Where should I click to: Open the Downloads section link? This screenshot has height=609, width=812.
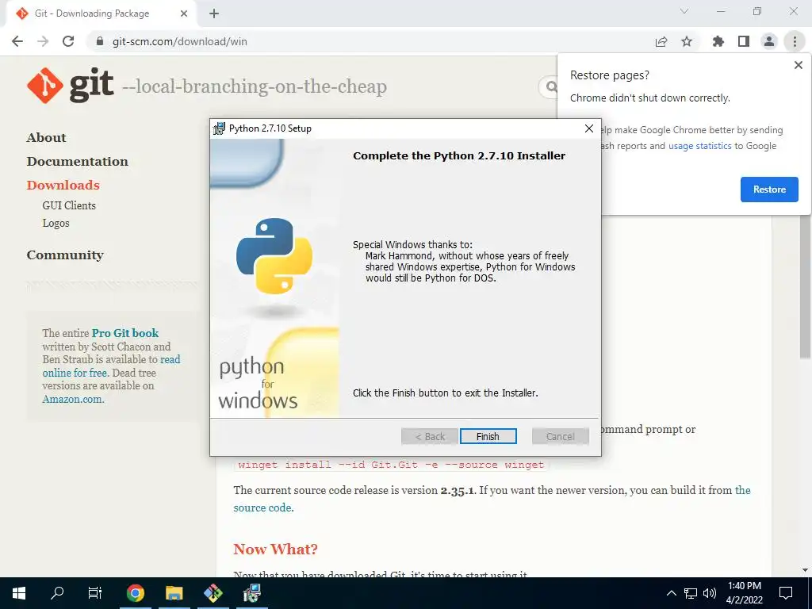(x=63, y=186)
